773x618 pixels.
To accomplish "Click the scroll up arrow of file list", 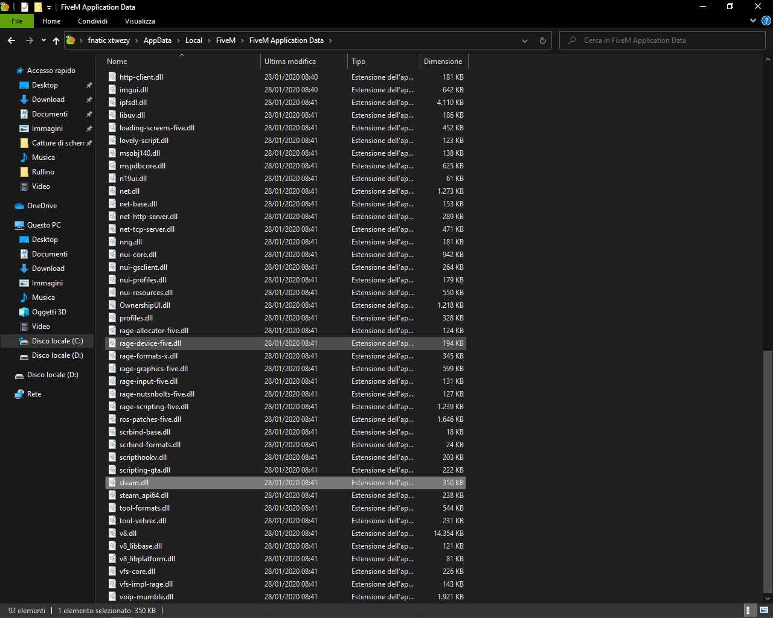I will [x=768, y=59].
